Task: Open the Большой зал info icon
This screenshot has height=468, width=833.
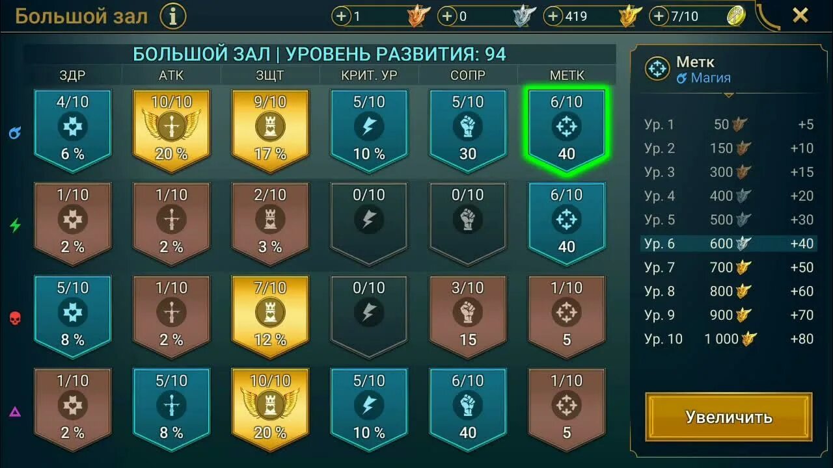Action: click(x=172, y=16)
